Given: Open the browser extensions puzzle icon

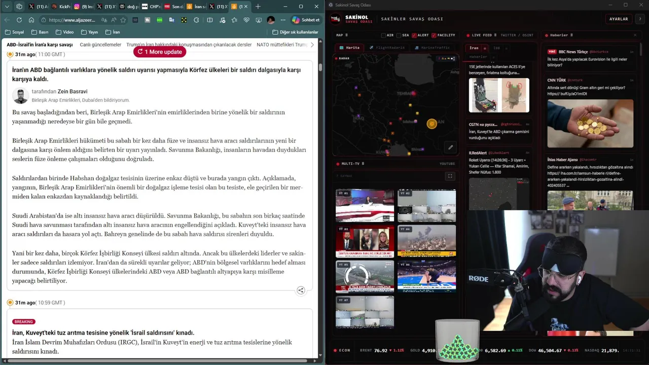Looking at the screenshot, I should click(197, 20).
